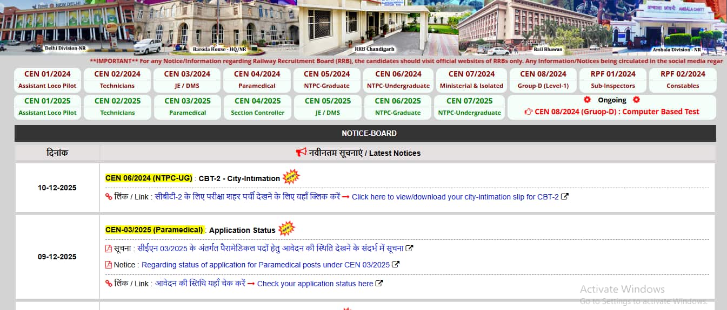
Task: Open CEN 08/2024 Group-D (Level-1)
Action: pos(543,80)
